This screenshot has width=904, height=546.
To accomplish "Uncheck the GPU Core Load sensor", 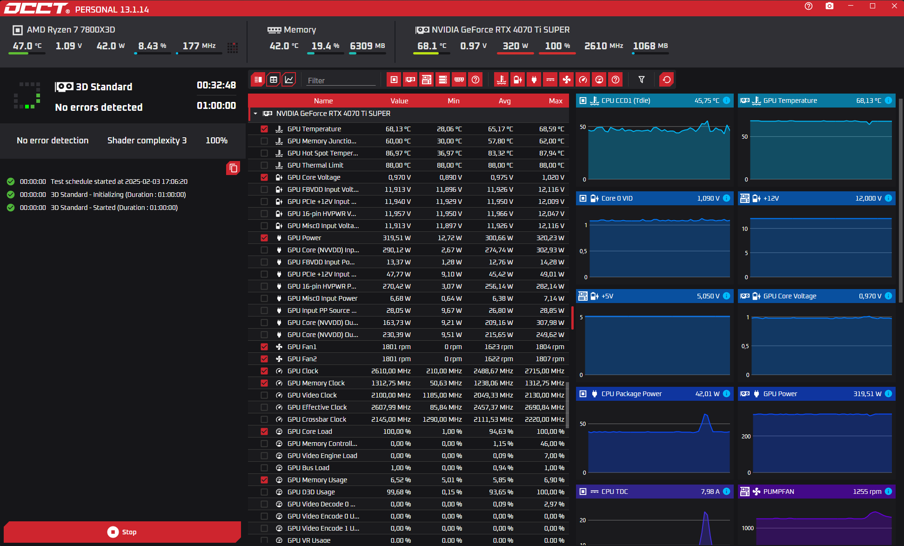I will pos(264,431).
